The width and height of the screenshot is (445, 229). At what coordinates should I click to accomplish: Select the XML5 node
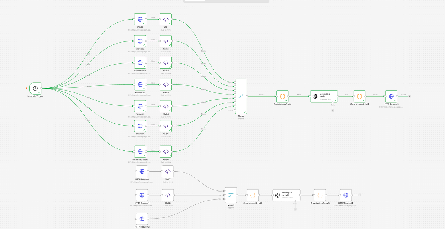[166, 126]
